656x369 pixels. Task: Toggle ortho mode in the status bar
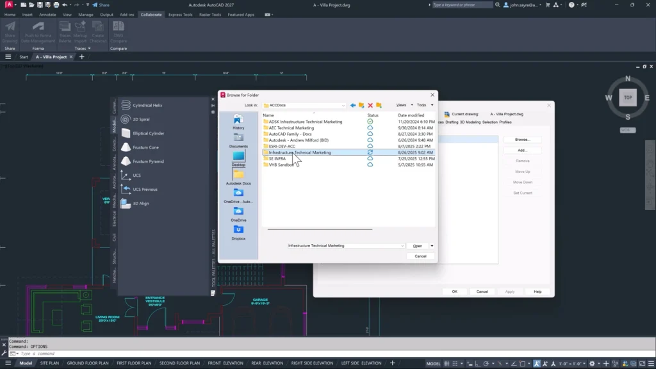478,364
